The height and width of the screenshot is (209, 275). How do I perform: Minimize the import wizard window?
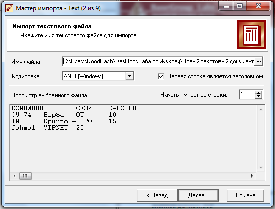click(226, 6)
